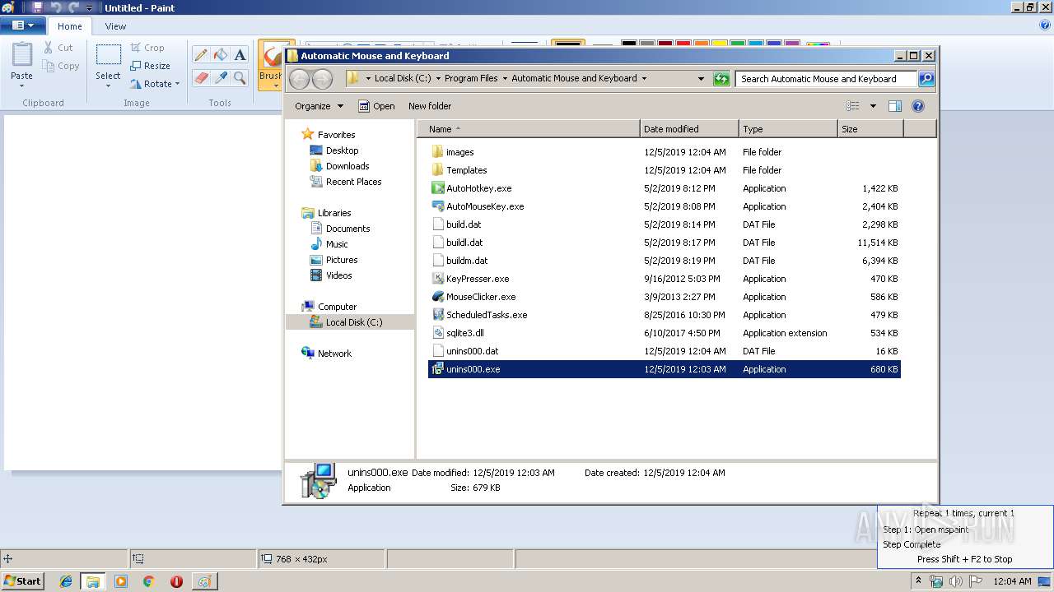Select the AutoHotkey.exe file
This screenshot has height=592, width=1054.
[665, 188]
